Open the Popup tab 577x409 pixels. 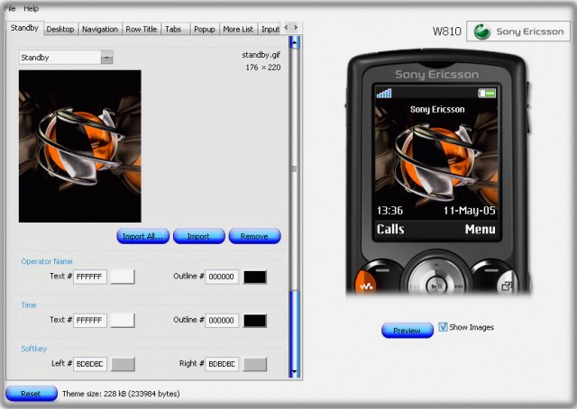click(205, 29)
